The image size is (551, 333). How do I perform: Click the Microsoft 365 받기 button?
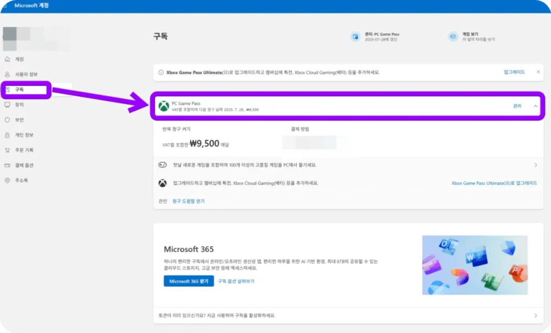coord(189,281)
